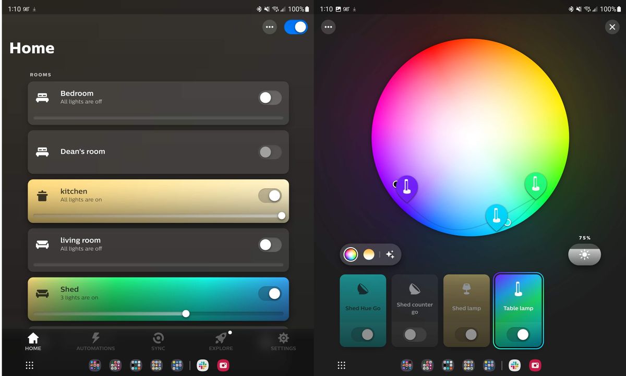
Task: Open the Explore tab
Action: (221, 342)
